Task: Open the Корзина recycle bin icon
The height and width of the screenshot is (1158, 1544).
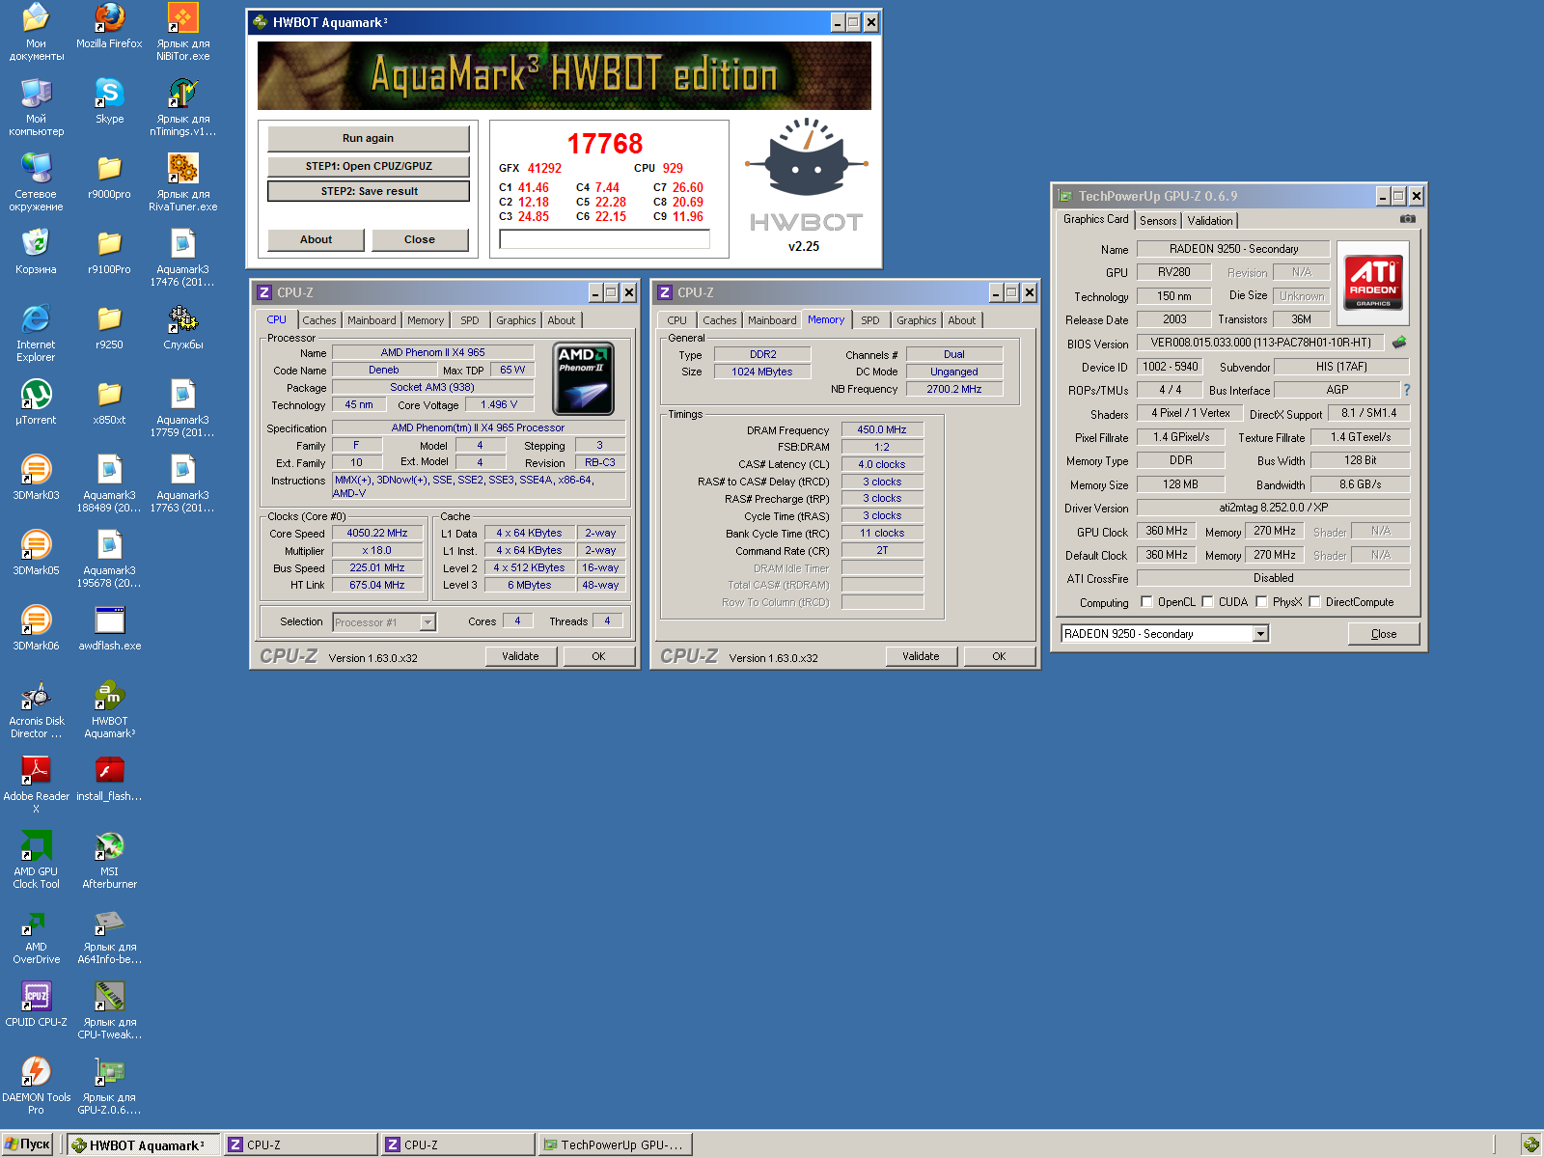Action: (x=36, y=252)
